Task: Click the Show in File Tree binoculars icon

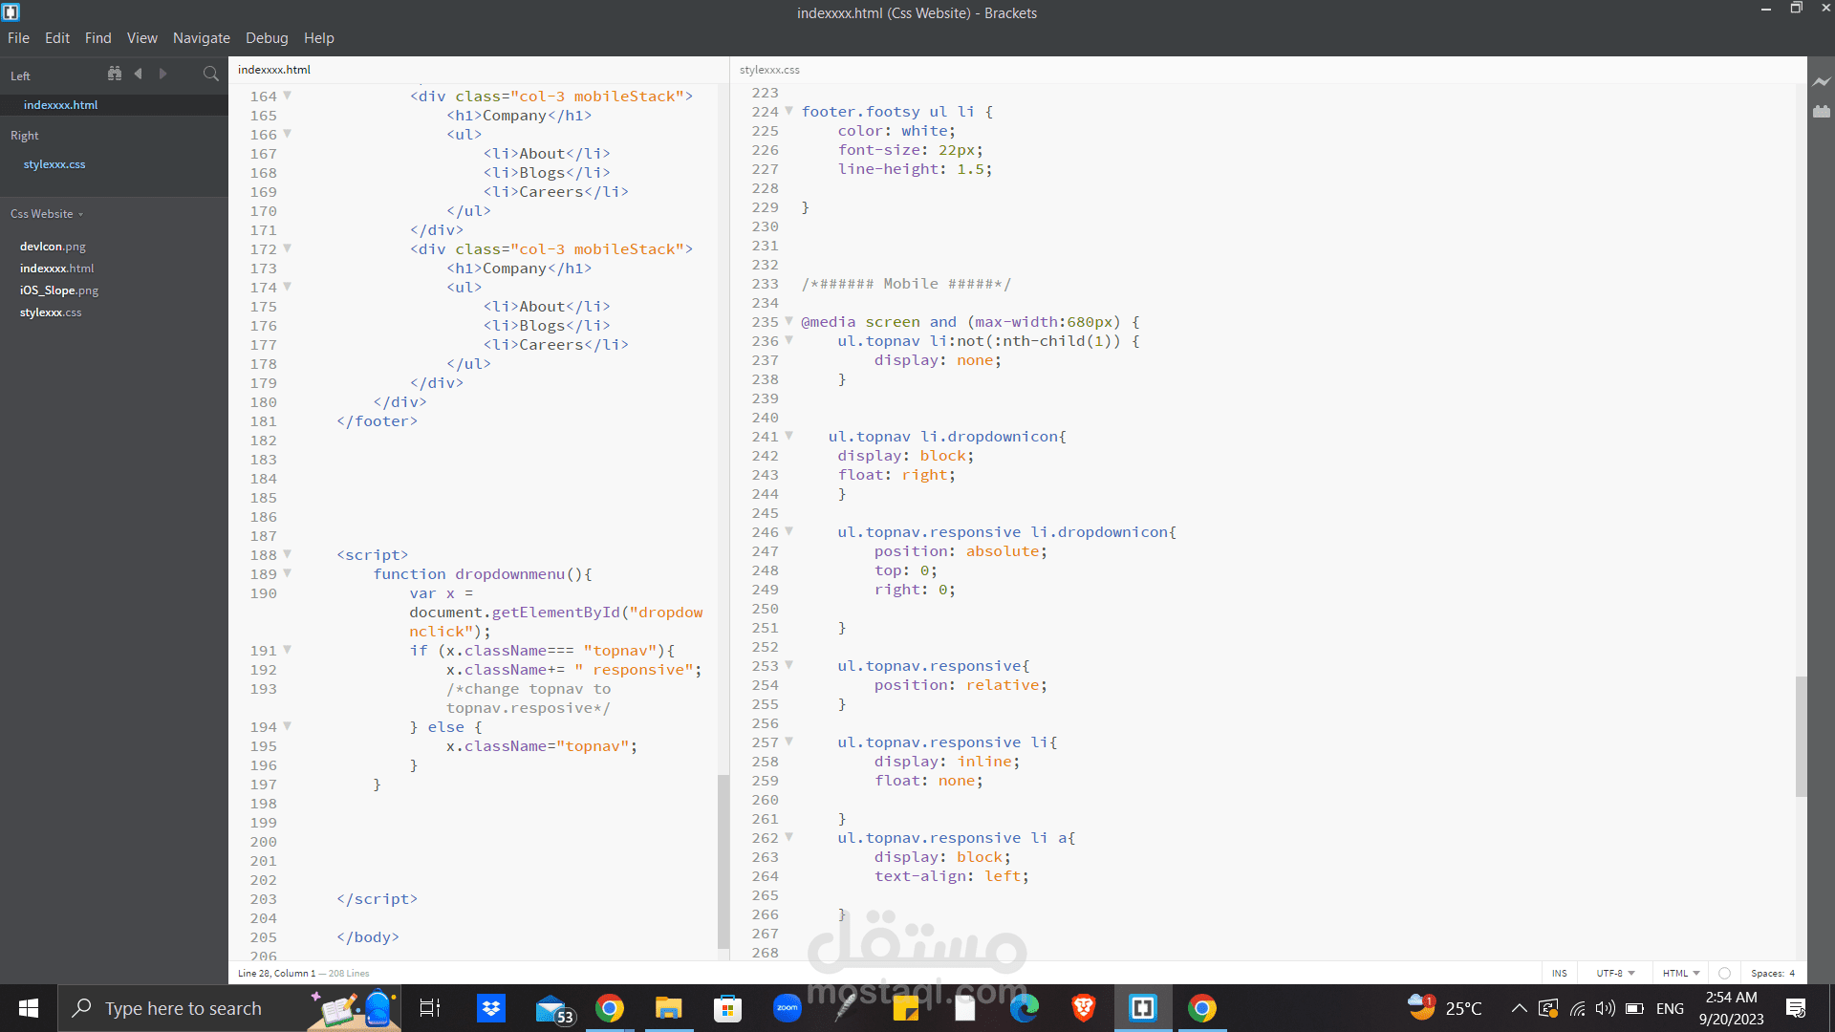Action: click(115, 74)
